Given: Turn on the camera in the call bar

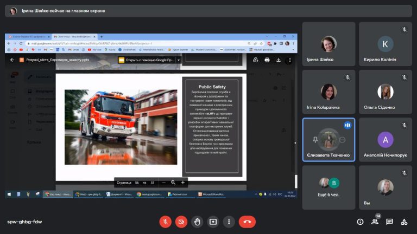Looking at the screenshot, I should [181, 222].
